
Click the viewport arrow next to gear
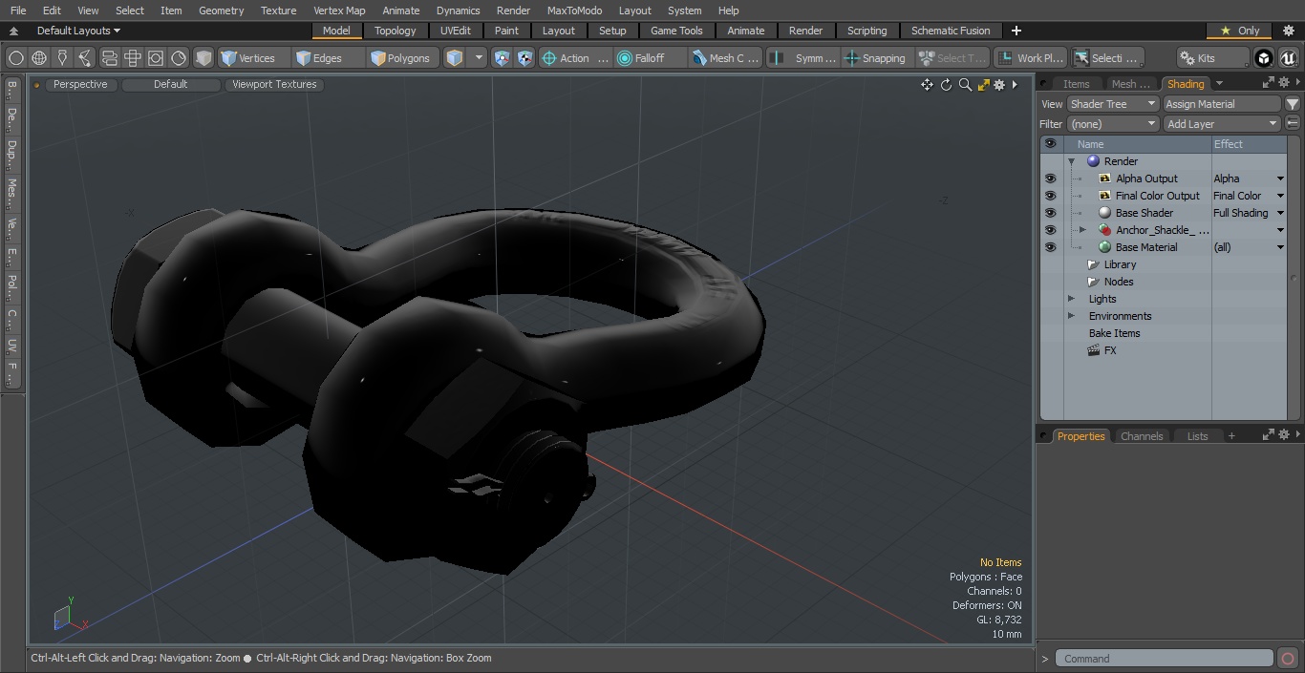tap(1015, 85)
